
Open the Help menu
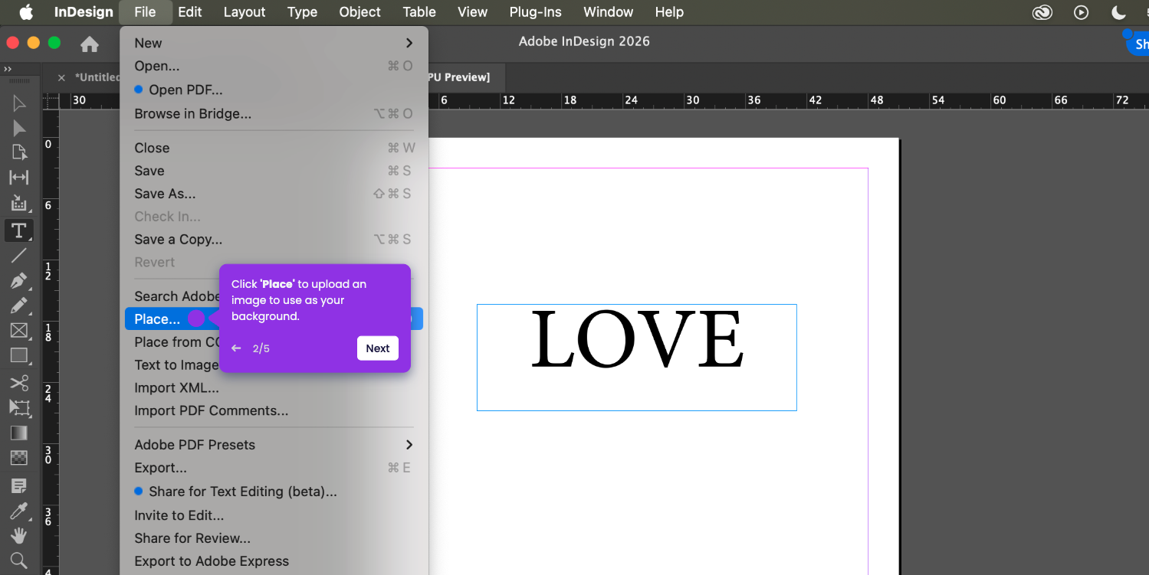[x=669, y=12]
